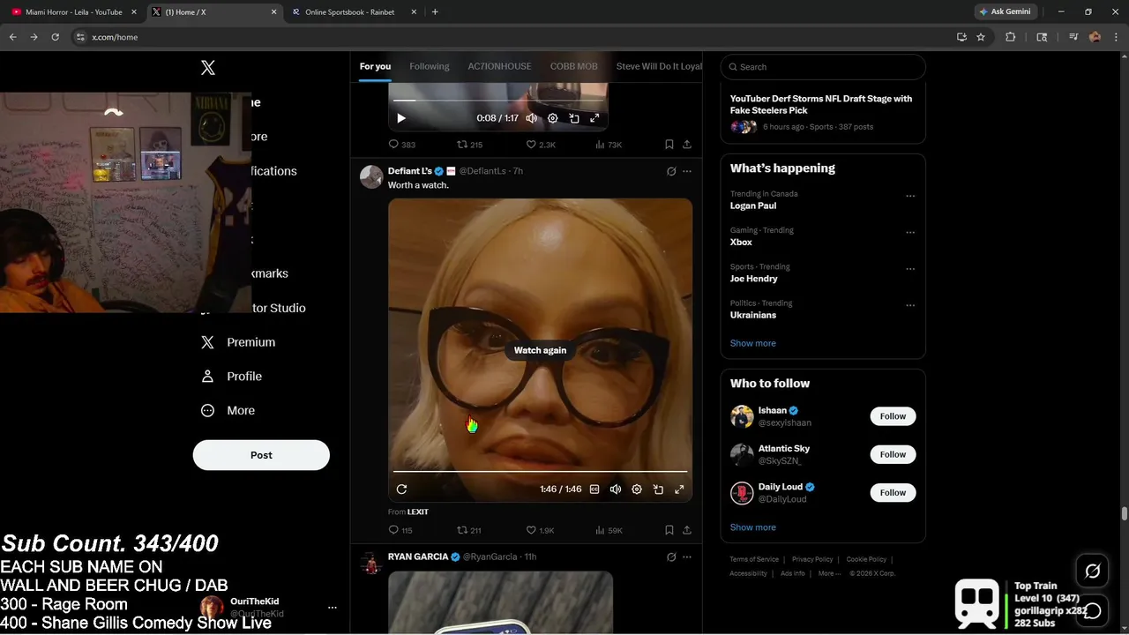View Defiant L's post 59K views

(x=609, y=530)
